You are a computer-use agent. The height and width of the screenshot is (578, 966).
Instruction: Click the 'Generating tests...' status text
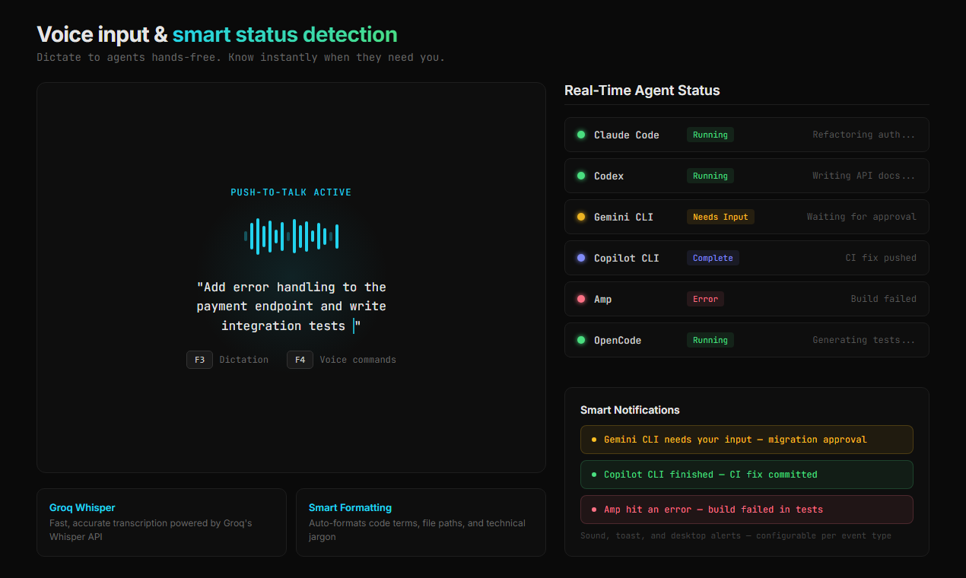864,340
